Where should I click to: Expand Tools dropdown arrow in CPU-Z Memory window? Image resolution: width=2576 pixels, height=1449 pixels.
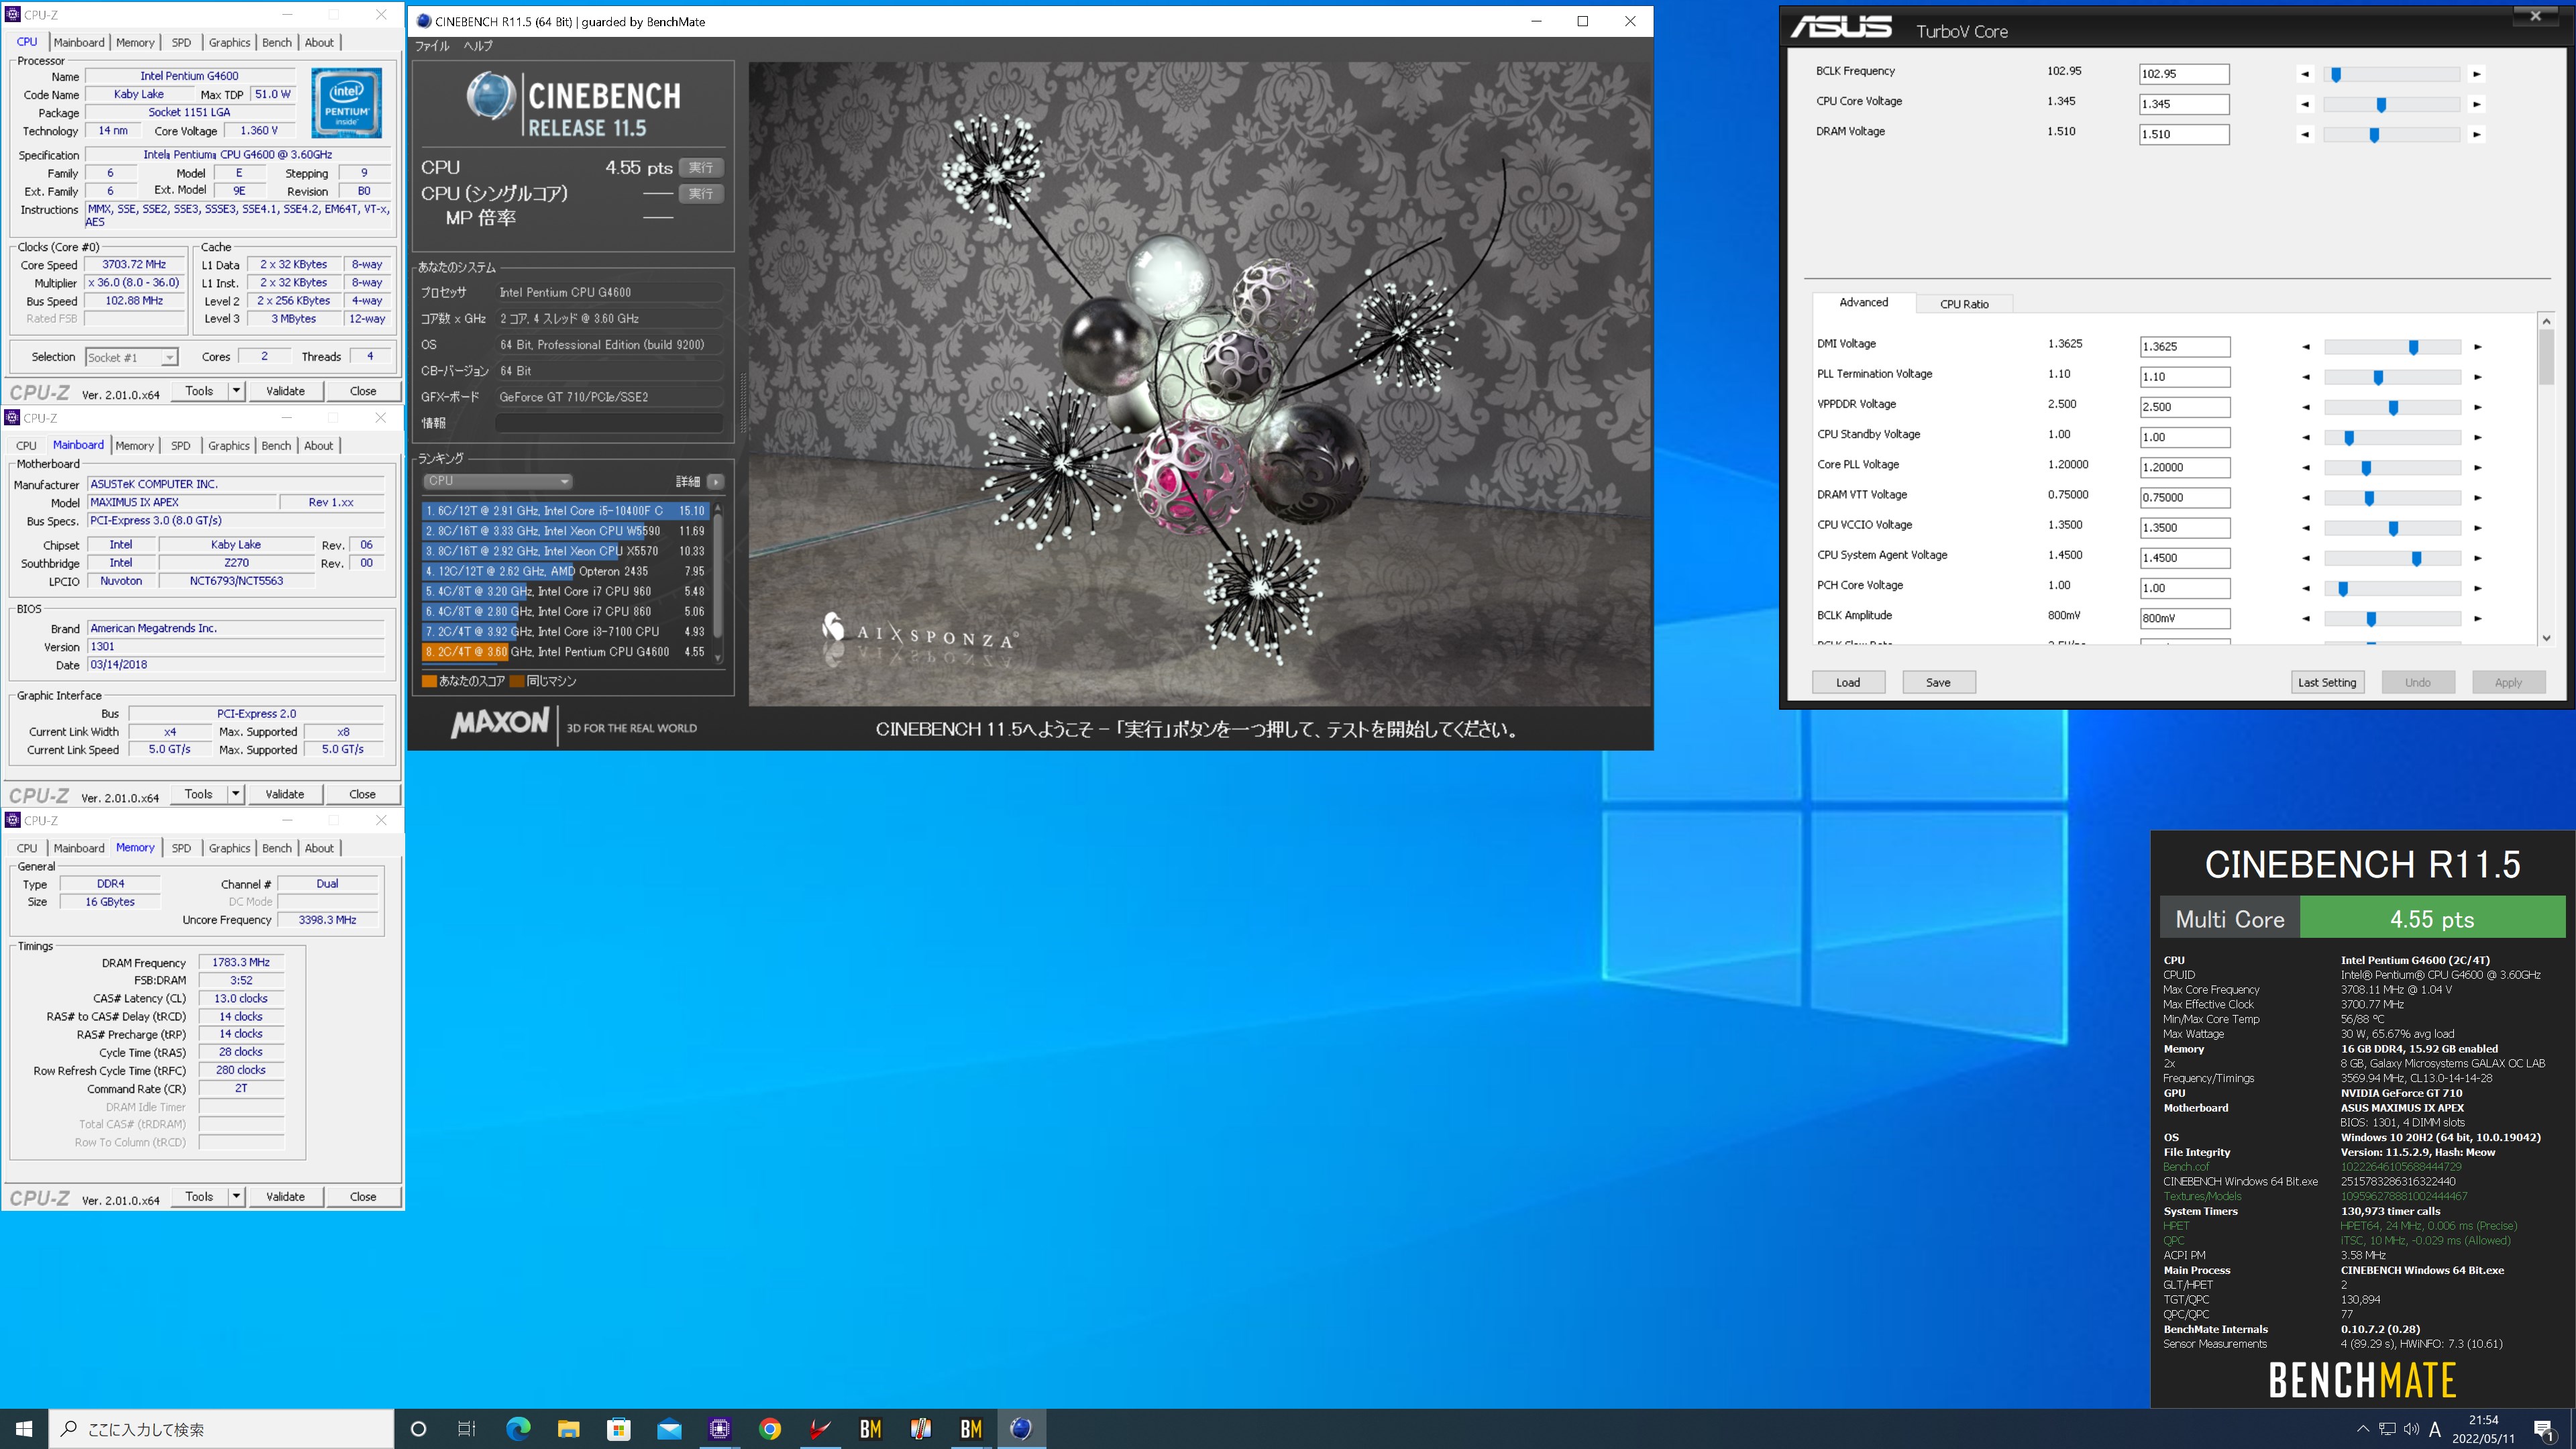coord(236,1196)
